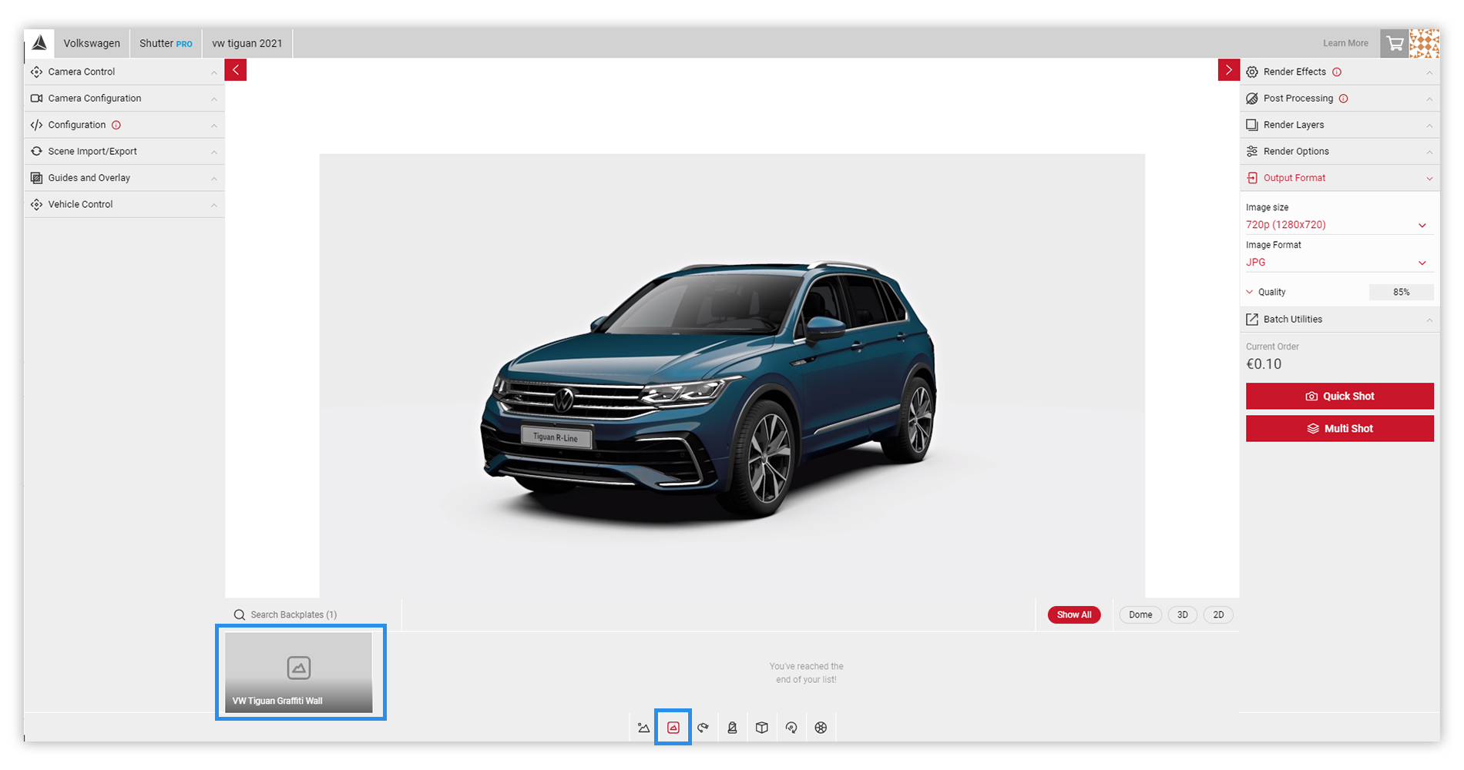Select the red Backplates icon in bottom toolbar
Screen dimensions: 1464x770
673,728
